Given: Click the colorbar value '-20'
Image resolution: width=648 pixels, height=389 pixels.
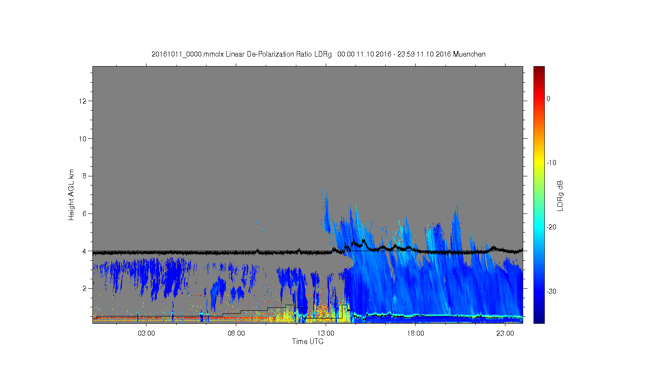Looking at the screenshot, I should click(x=551, y=227).
